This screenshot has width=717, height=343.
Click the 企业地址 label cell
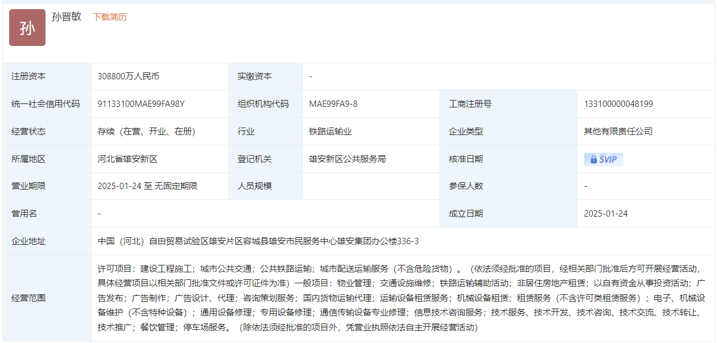pyautogui.click(x=28, y=241)
